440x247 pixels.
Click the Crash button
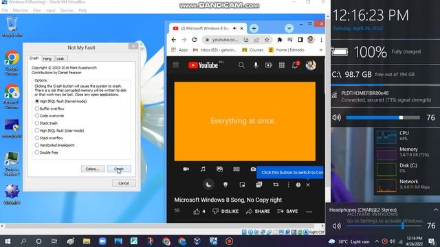(119, 169)
